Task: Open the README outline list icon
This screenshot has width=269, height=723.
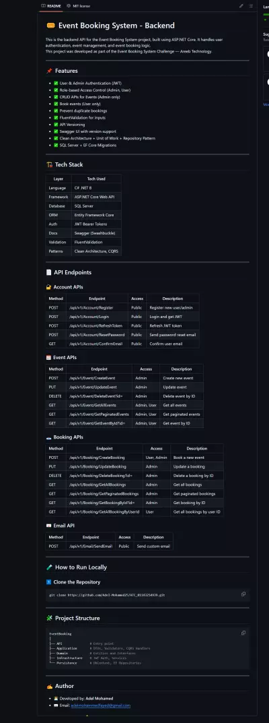Action: pos(251,6)
